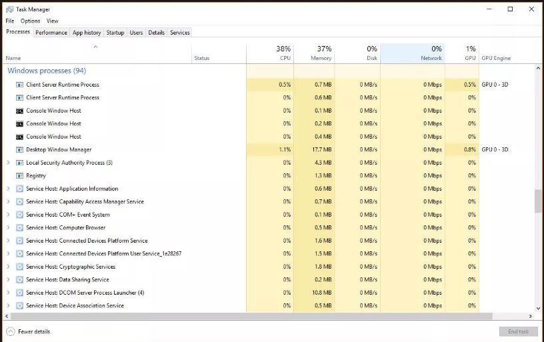Click the End task button
This screenshot has width=544, height=342.
pos(519,331)
